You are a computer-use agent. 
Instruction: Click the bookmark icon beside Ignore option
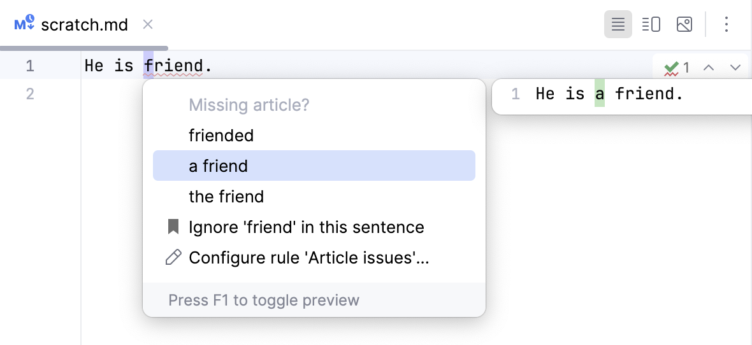pyautogui.click(x=173, y=227)
